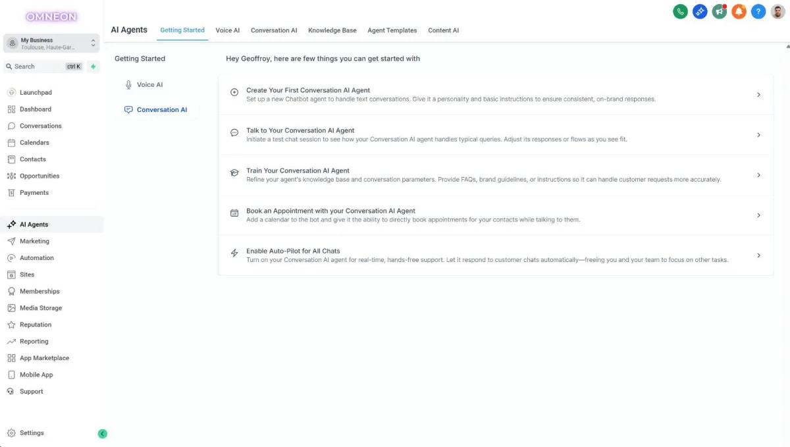Click the Memberships icon in sidebar

[11, 292]
